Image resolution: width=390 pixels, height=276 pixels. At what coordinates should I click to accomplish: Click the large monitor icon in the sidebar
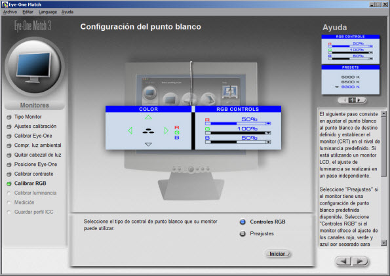click(x=34, y=67)
